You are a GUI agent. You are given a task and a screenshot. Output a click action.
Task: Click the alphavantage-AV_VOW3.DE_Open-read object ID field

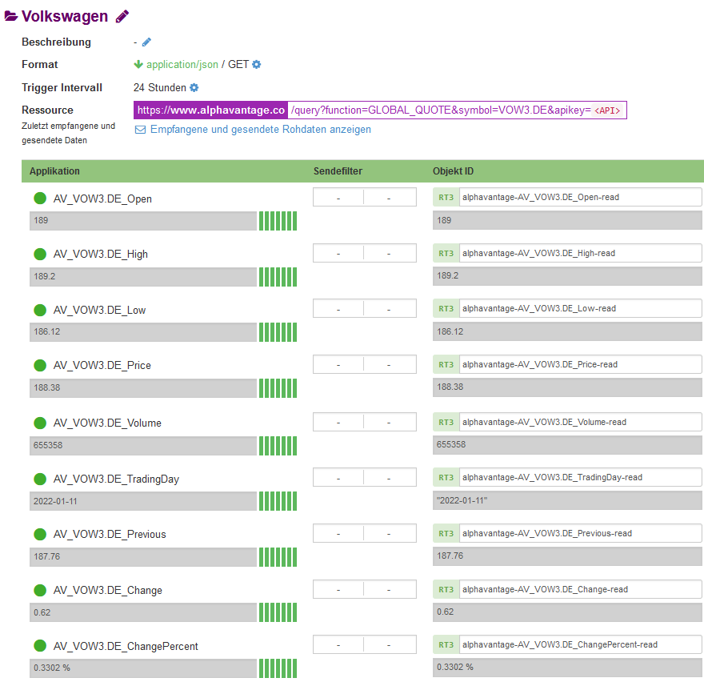pos(581,197)
